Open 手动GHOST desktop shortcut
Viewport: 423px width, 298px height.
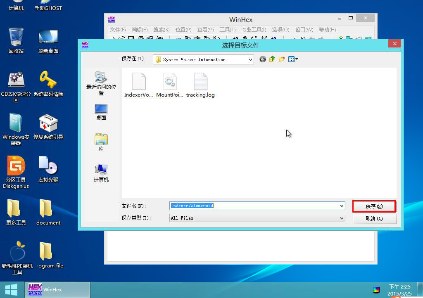click(x=48, y=5)
